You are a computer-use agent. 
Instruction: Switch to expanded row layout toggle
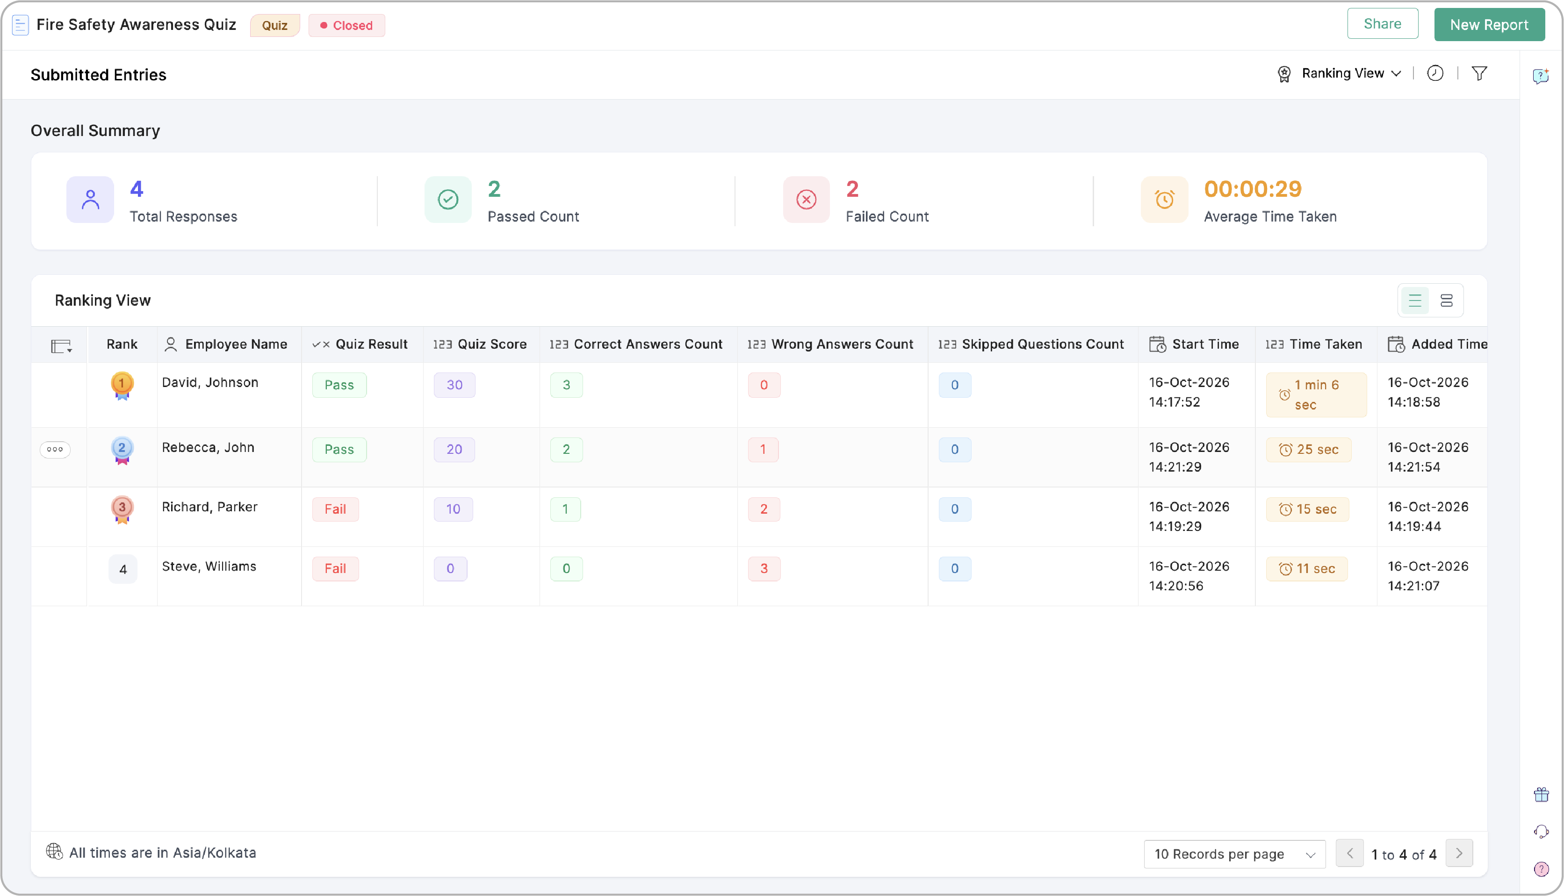1446,301
